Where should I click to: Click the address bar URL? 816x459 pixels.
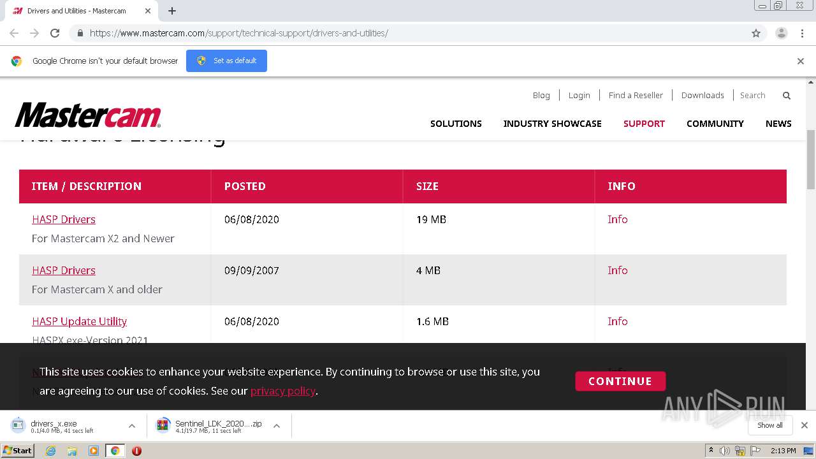point(238,33)
